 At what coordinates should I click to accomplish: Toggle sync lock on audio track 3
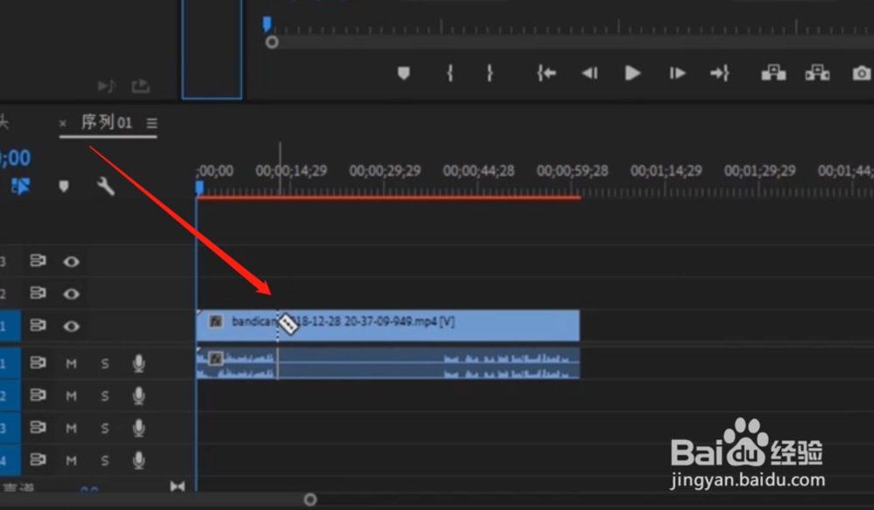38,428
